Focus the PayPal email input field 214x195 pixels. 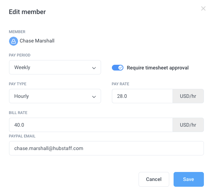click(106, 148)
